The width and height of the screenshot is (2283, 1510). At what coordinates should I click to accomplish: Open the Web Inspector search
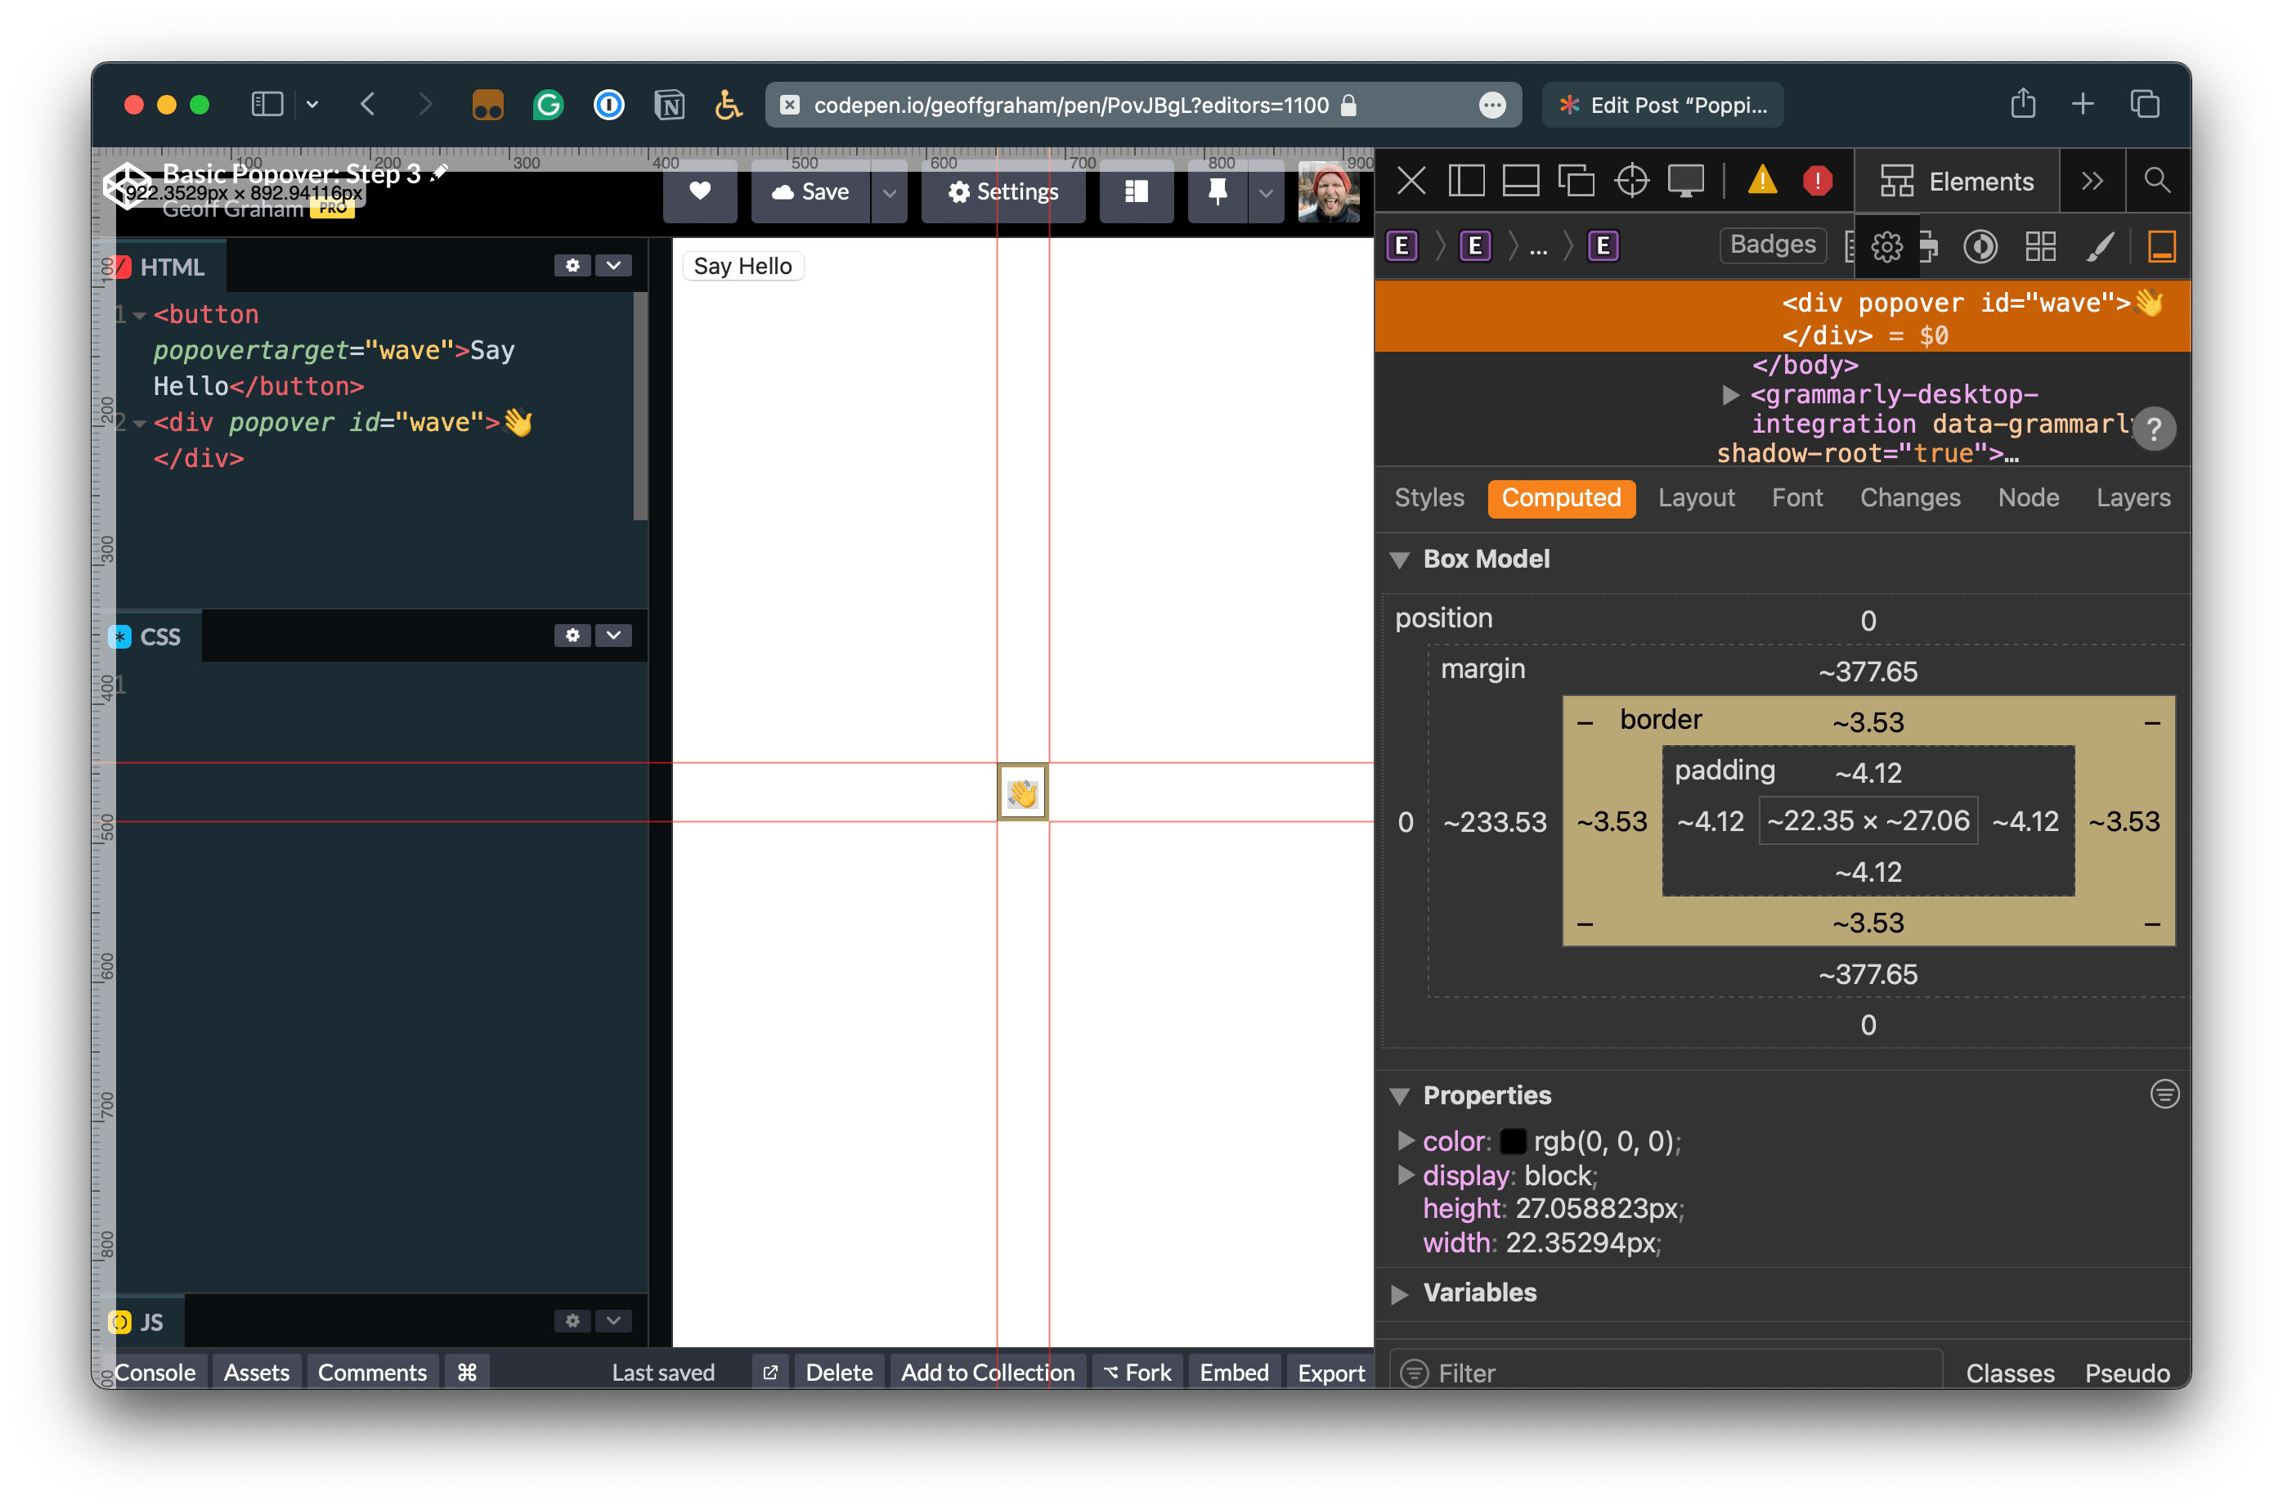click(2156, 180)
